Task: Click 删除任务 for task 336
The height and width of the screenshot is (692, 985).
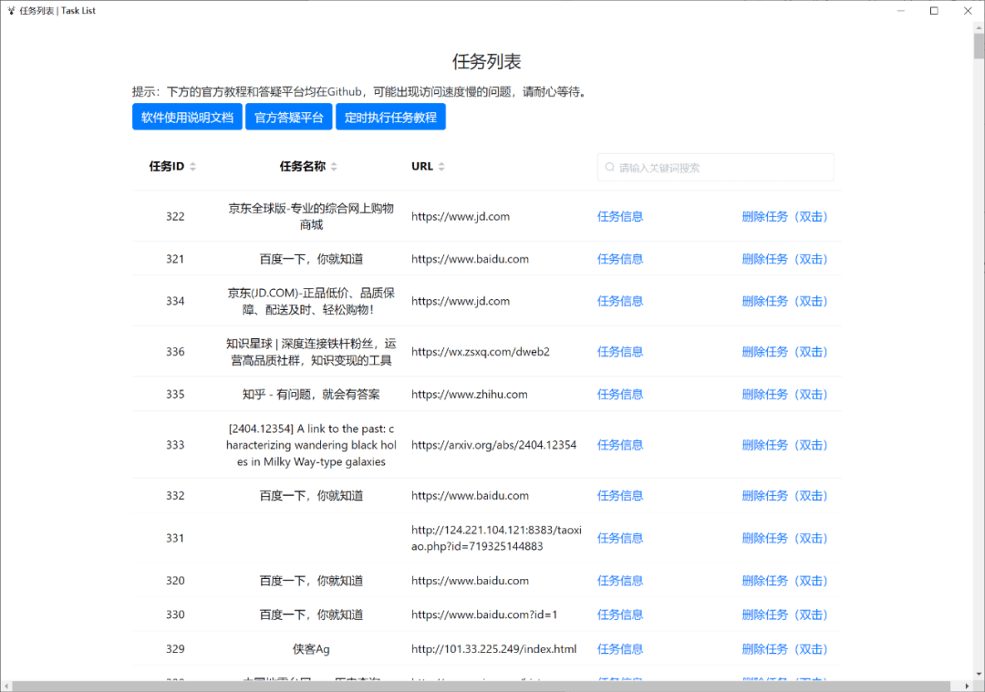Action: (784, 352)
